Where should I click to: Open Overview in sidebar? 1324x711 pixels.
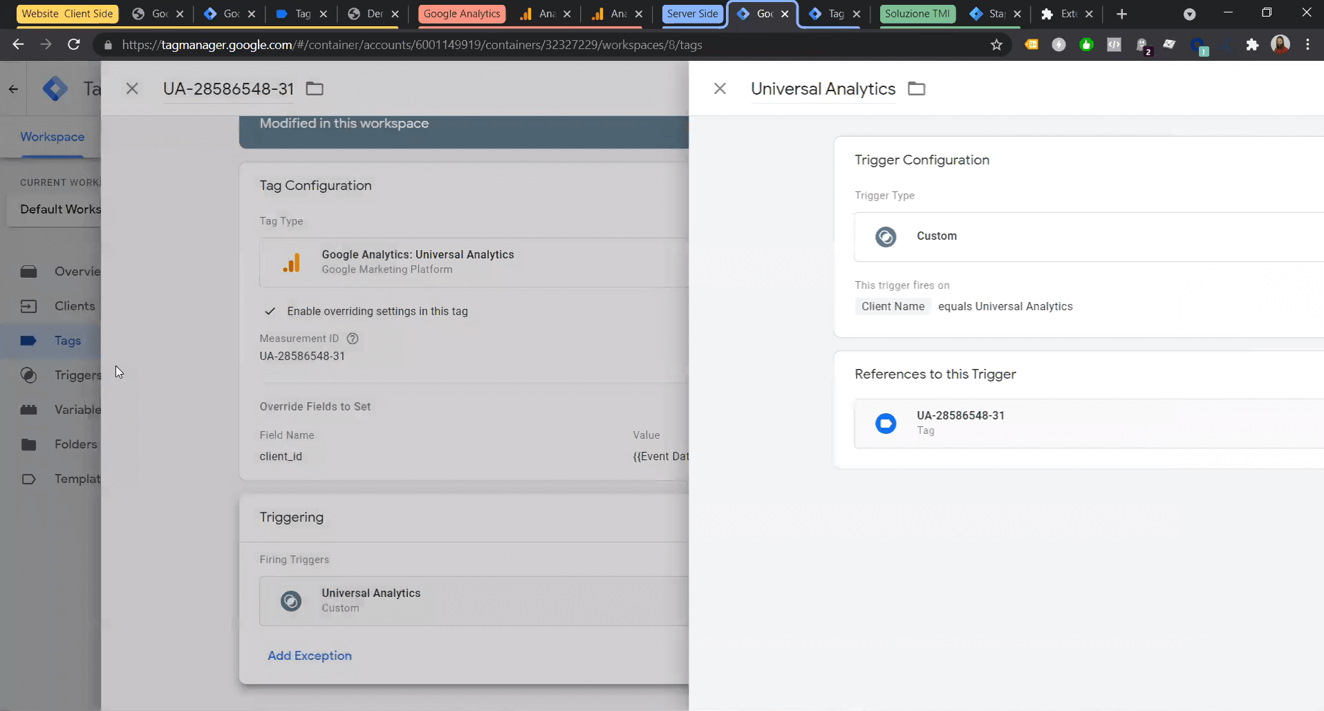(x=61, y=272)
